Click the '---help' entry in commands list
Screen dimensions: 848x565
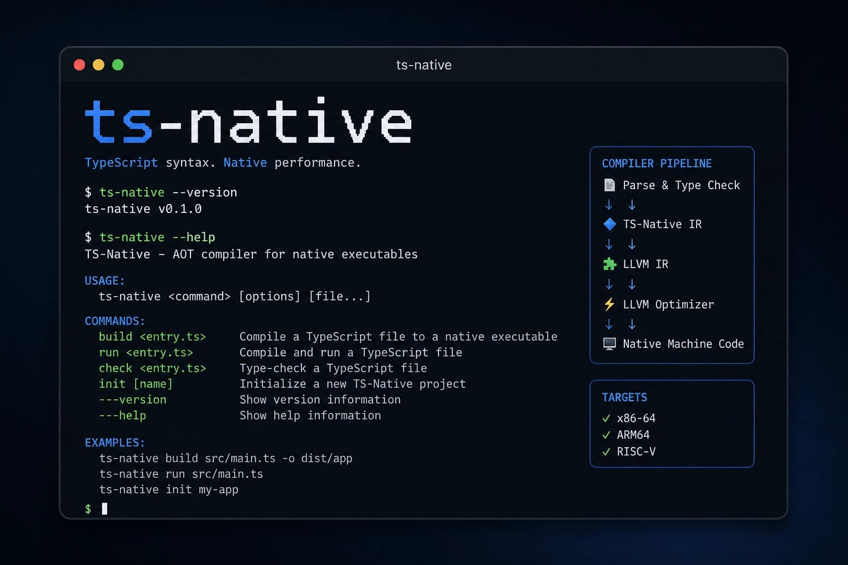(x=123, y=415)
